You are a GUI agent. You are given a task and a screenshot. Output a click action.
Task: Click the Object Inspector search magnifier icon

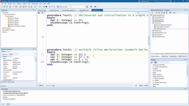point(35,54)
